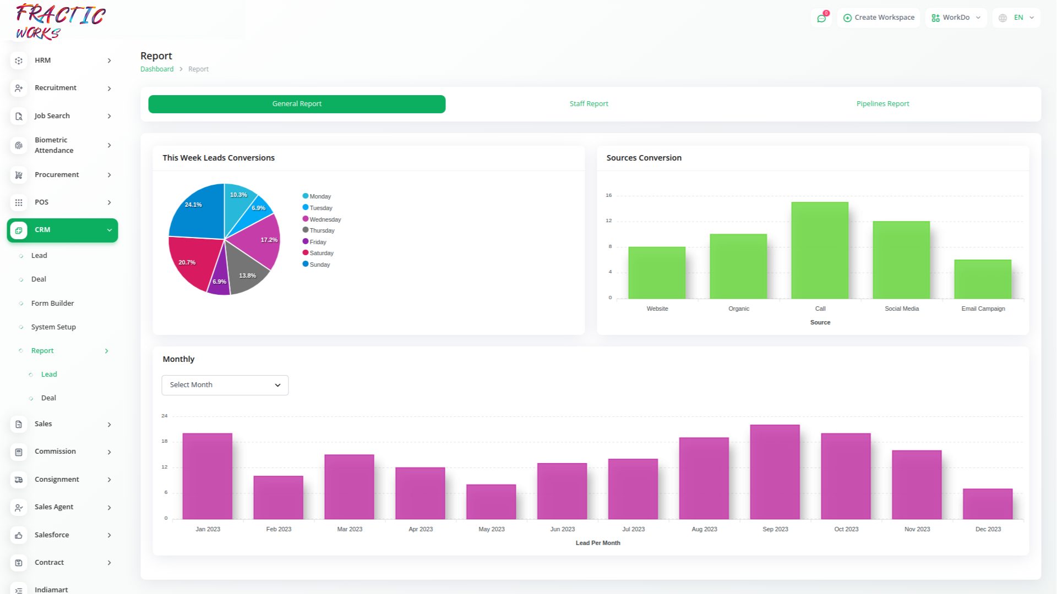Toggle Monday series in pie legend
The height and width of the screenshot is (594, 1057).
coord(320,196)
